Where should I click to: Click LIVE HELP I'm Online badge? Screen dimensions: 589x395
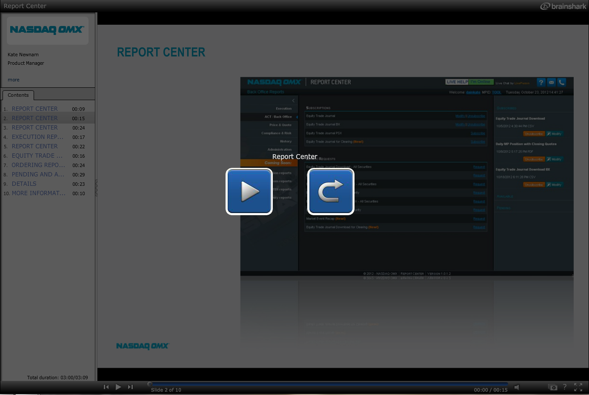click(x=470, y=82)
